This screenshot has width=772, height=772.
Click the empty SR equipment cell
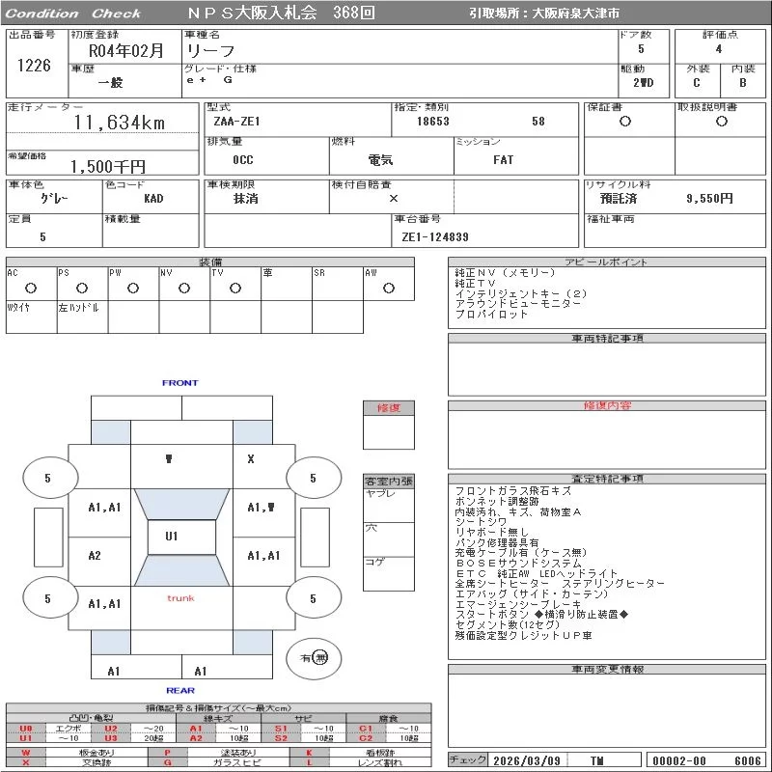[x=338, y=284]
